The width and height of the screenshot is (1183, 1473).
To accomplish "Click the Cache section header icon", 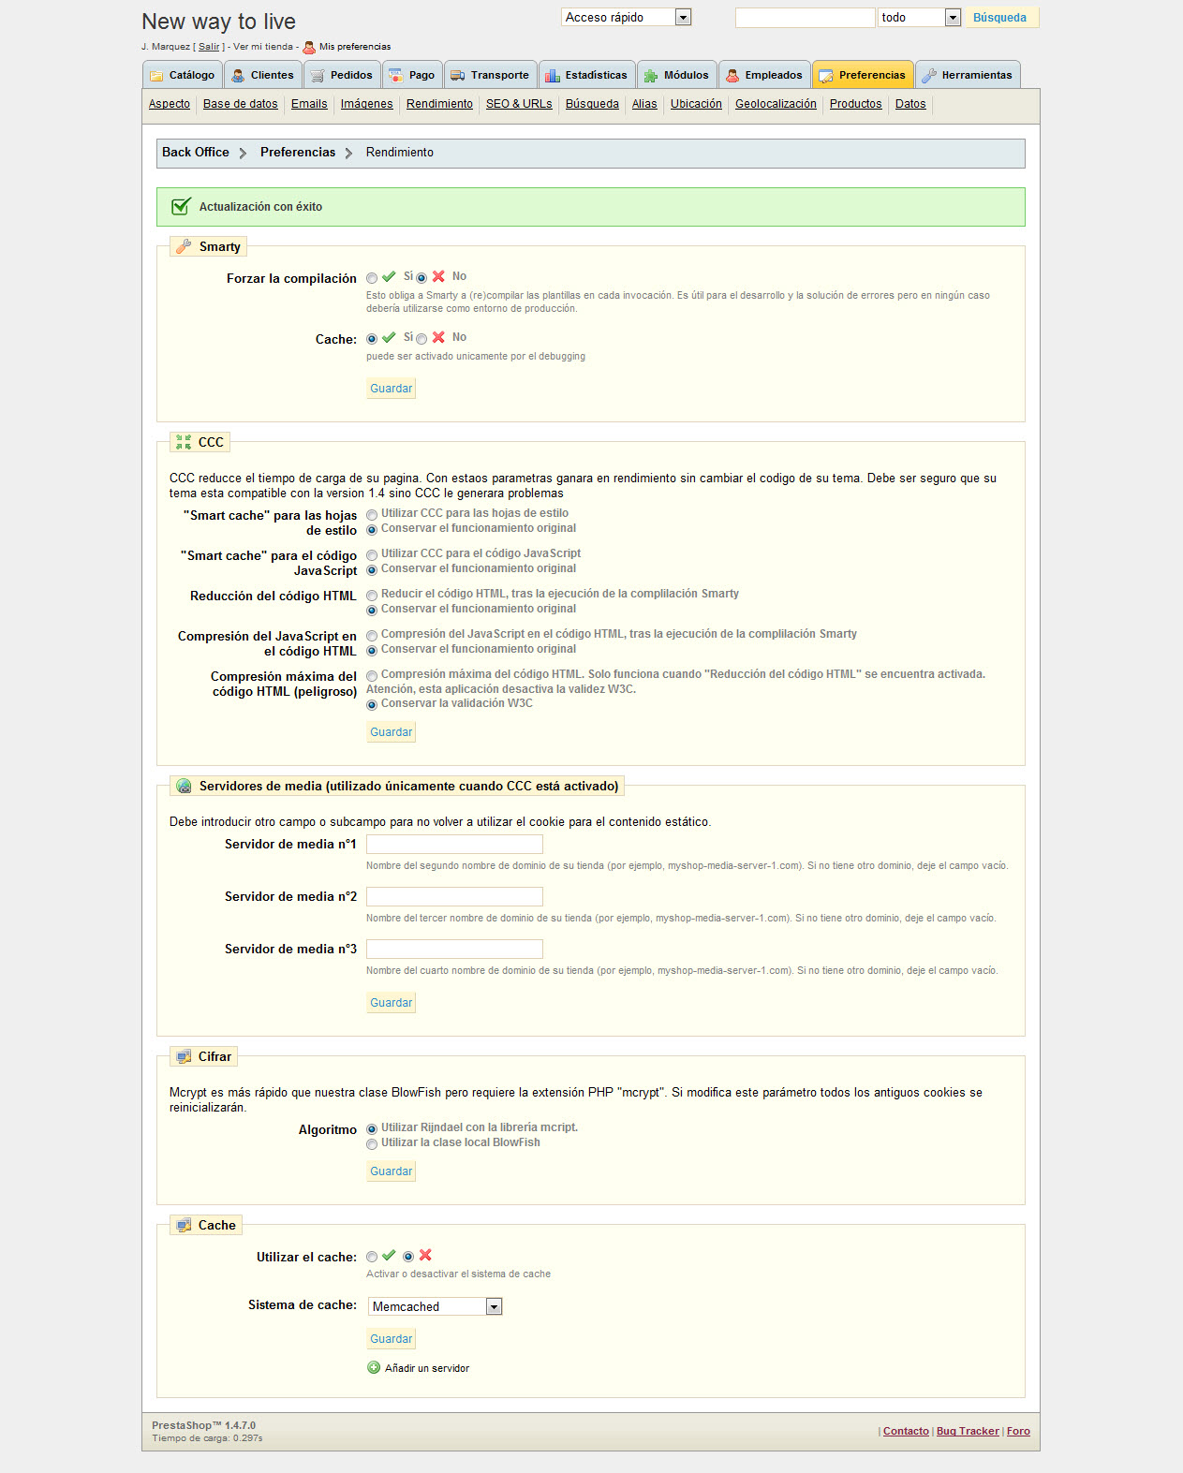I will 184,1225.
